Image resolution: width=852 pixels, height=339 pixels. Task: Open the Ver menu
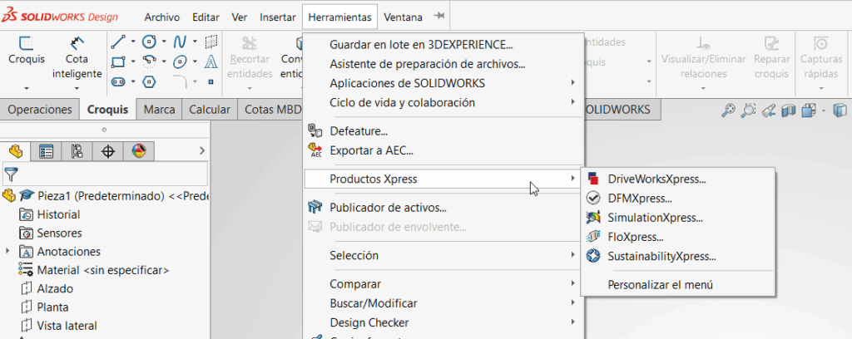[239, 17]
